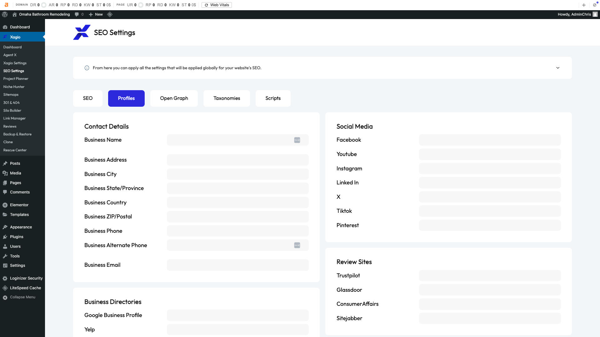Viewport: 600px width, 337px height.
Task: Click the plus icon in the top-right toolbar
Action: (584, 5)
